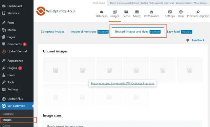Click the UpdraftCentral icon

pos(4,51)
